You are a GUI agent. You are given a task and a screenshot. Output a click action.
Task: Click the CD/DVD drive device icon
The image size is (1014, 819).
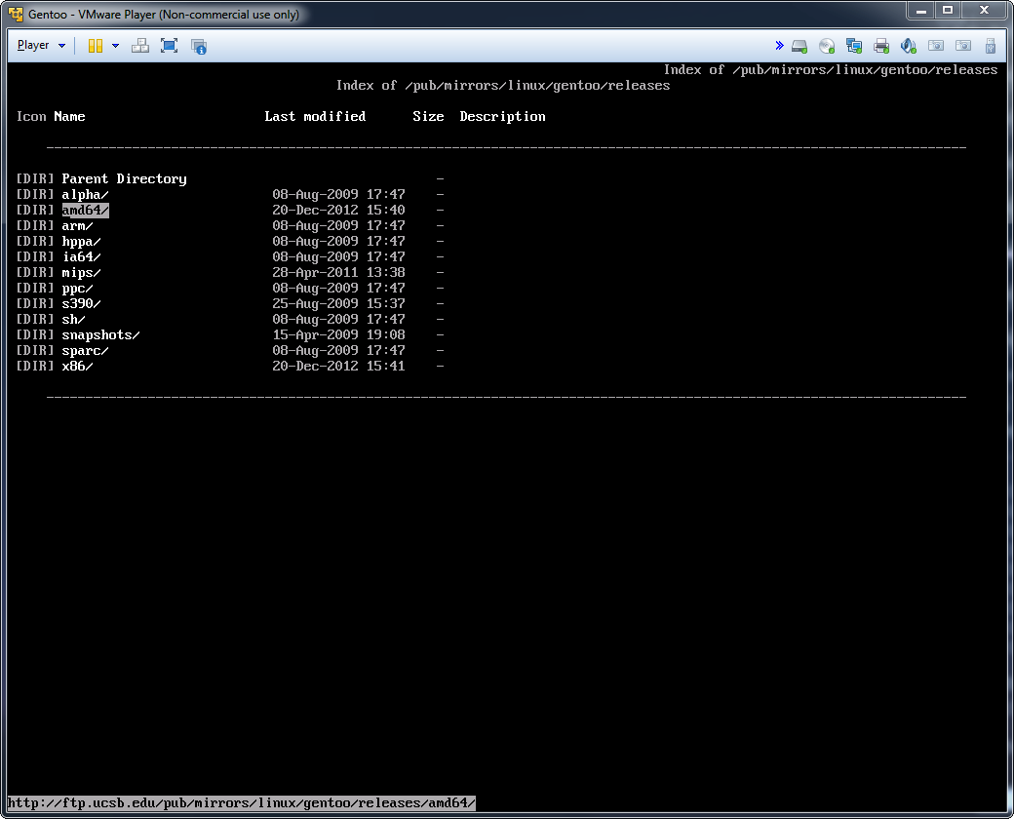(827, 46)
